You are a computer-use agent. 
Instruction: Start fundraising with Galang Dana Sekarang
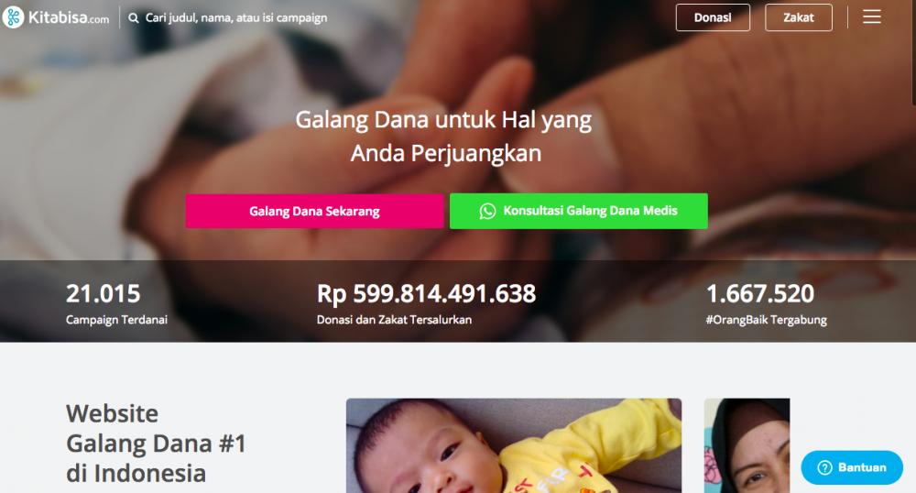click(315, 211)
